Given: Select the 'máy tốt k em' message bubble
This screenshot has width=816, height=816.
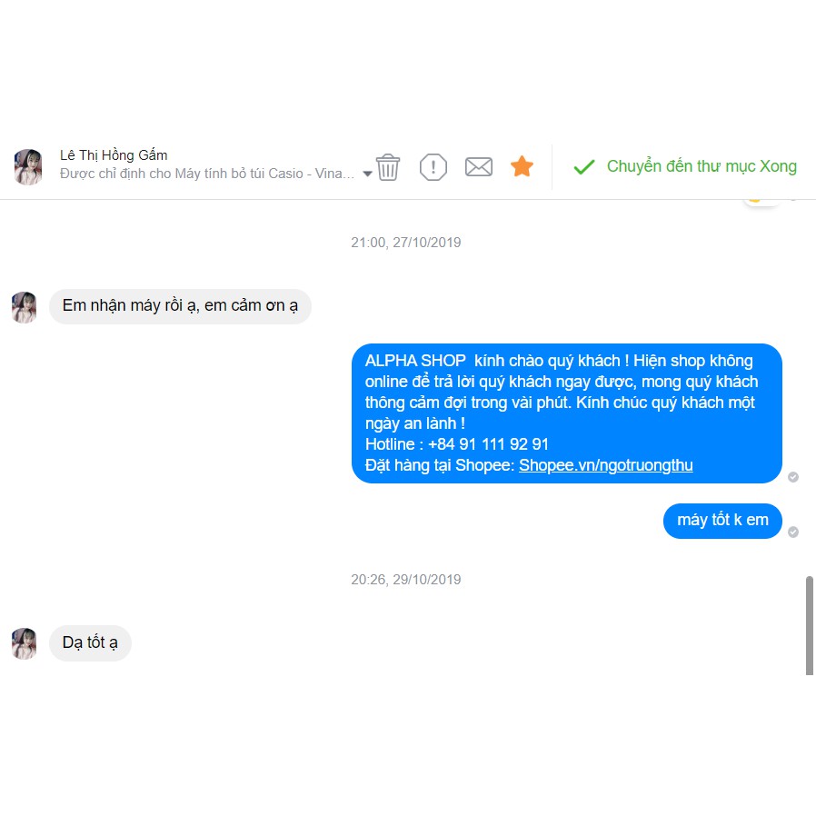Looking at the screenshot, I should pos(722,521).
